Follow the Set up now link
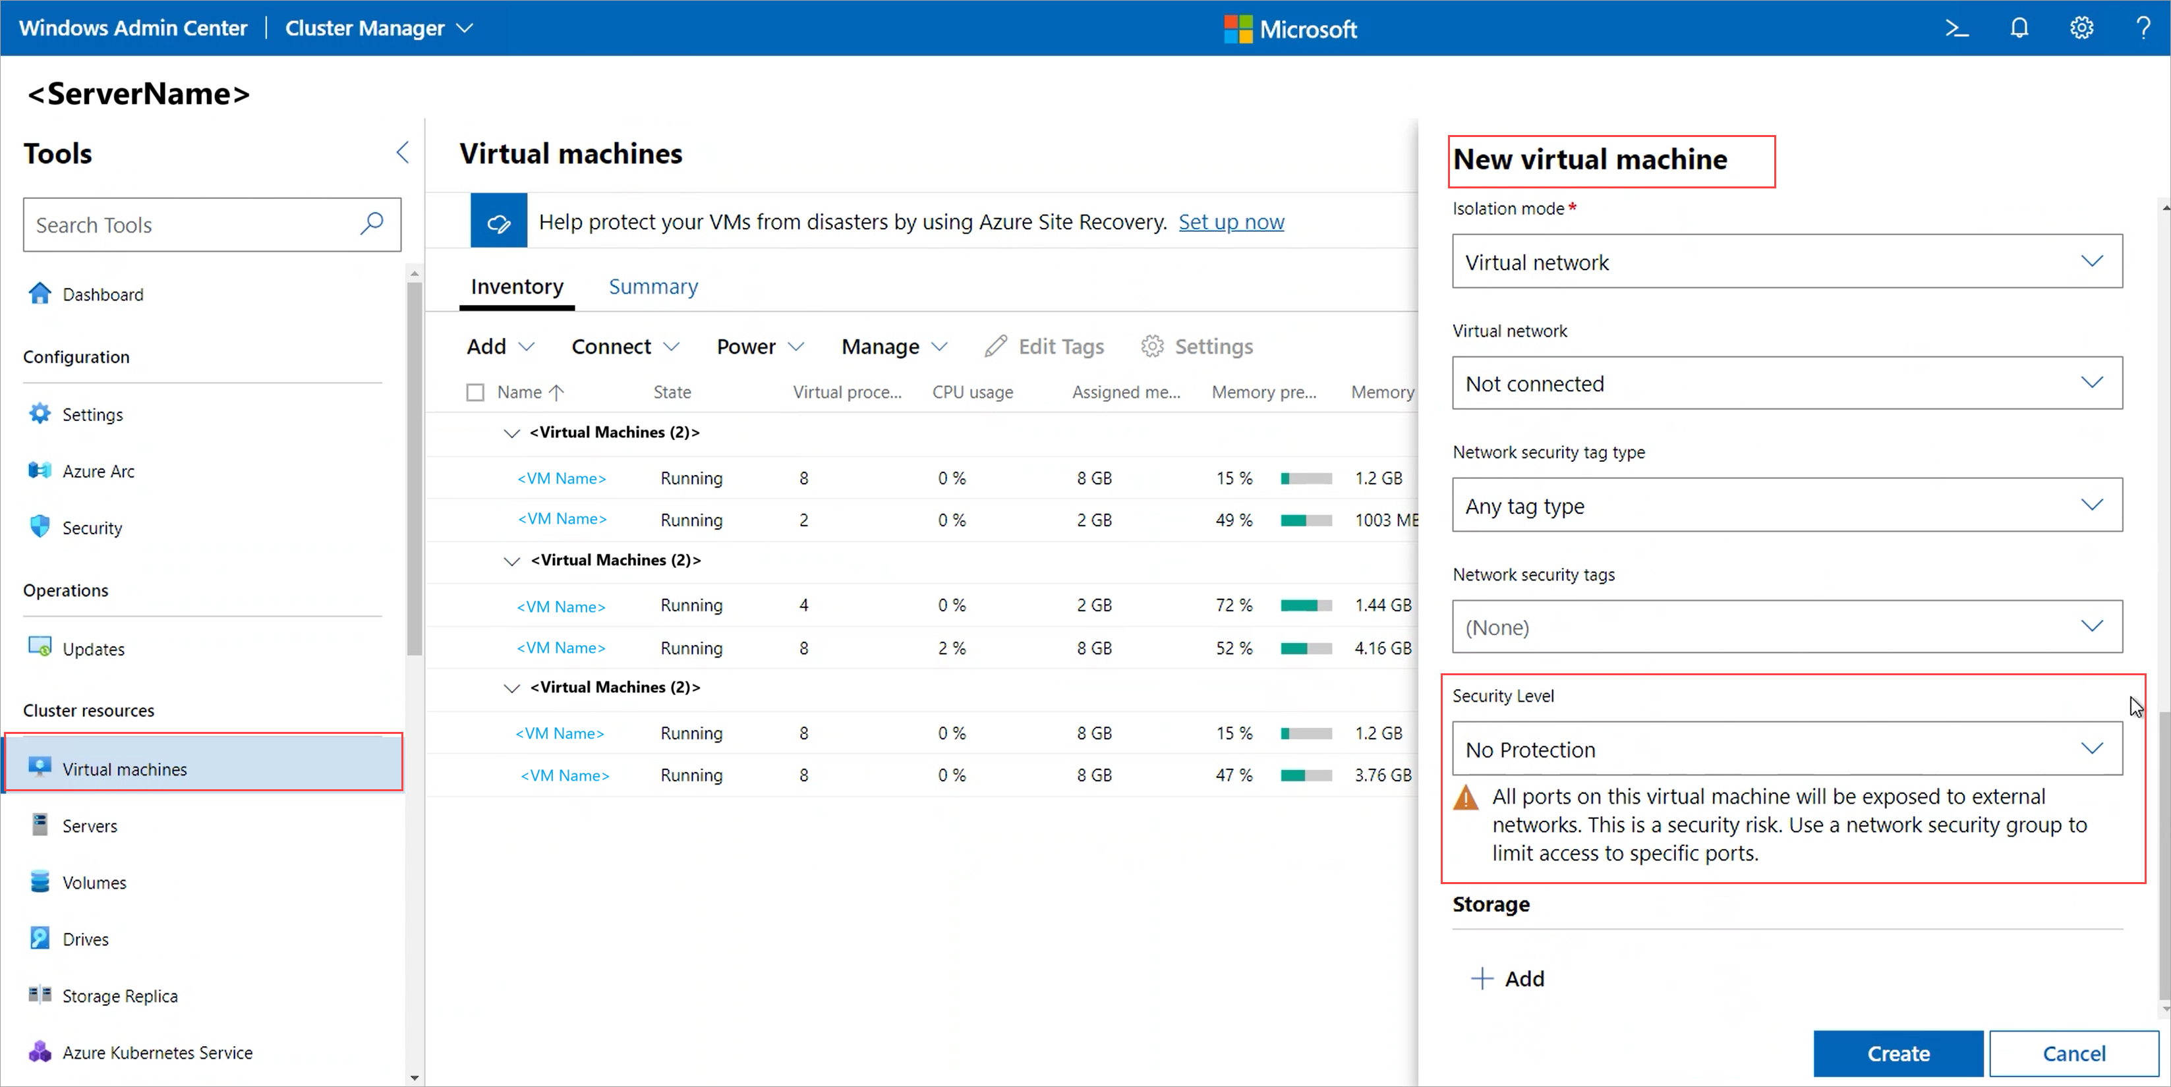 point(1231,221)
